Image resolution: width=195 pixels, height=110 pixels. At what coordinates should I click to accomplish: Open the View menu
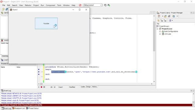21,5
